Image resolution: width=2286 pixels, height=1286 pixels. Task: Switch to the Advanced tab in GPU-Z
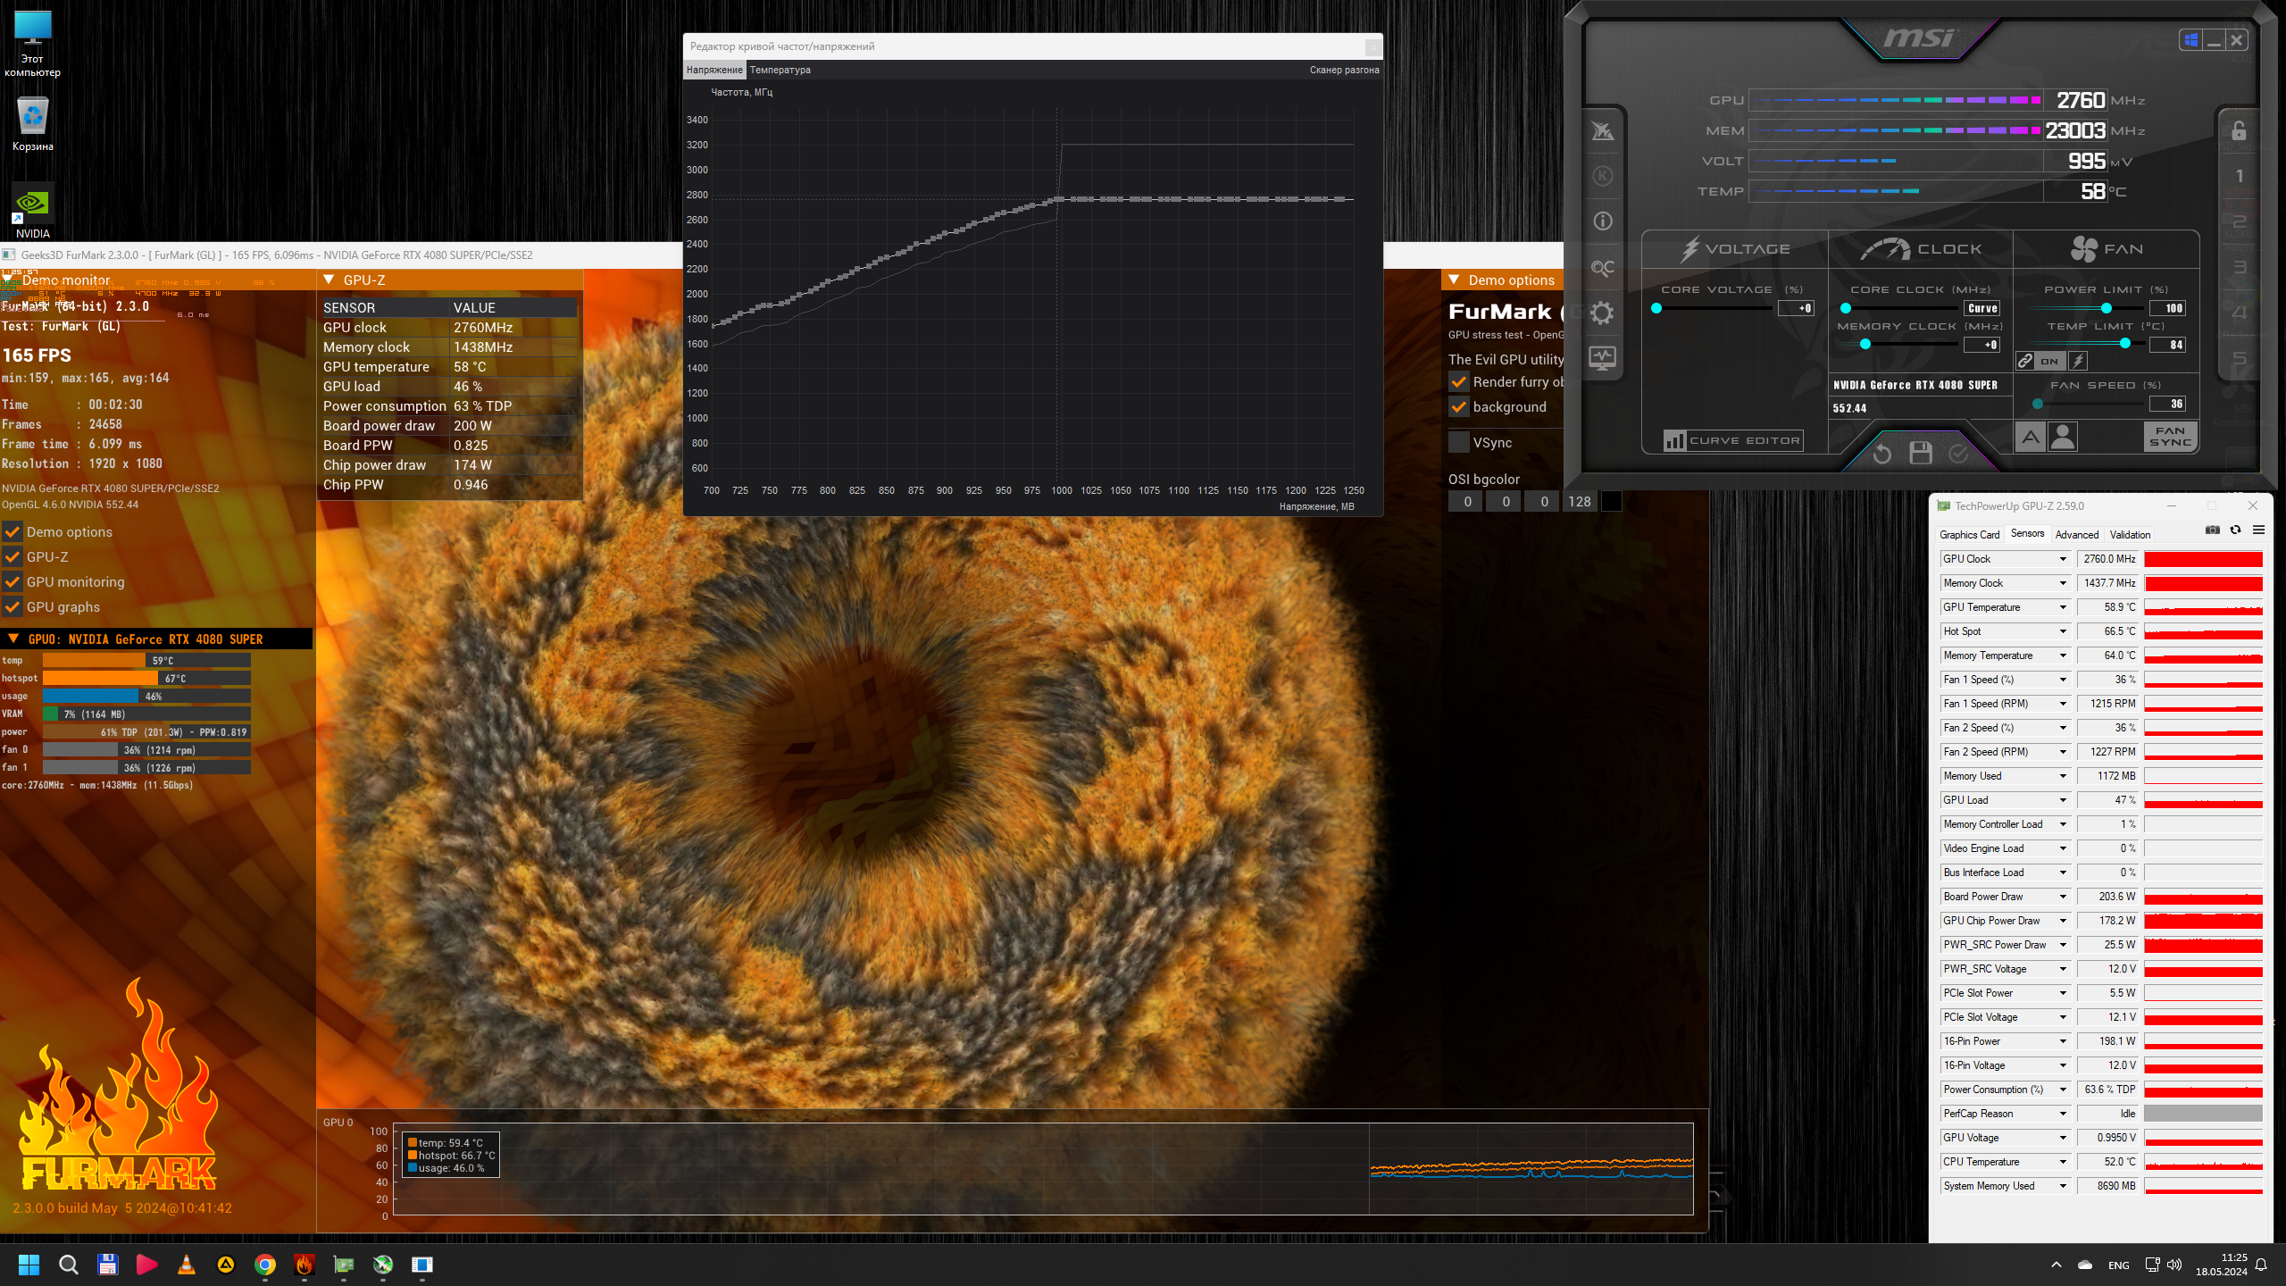(2076, 534)
